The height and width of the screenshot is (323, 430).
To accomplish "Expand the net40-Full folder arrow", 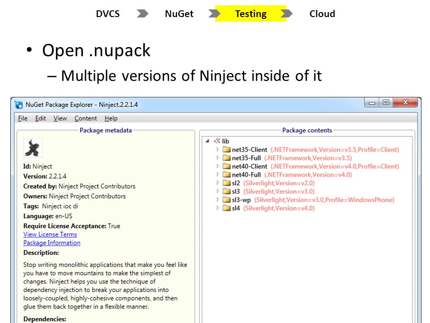I will 218,175.
